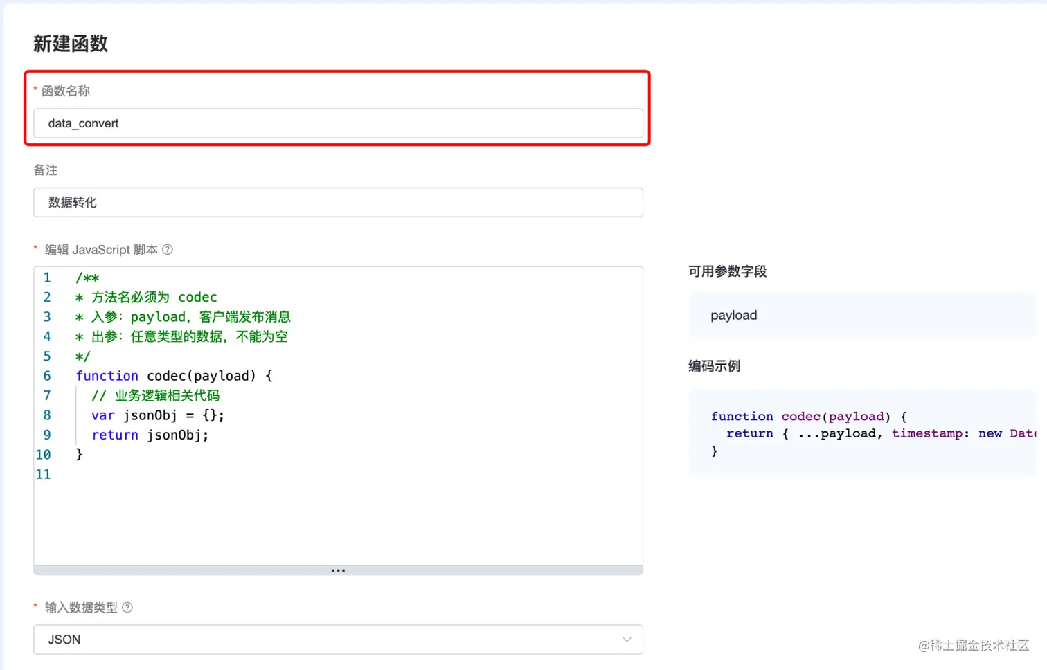Click the 可用参数字段 panel heading
This screenshot has width=1047, height=670.
click(x=727, y=271)
